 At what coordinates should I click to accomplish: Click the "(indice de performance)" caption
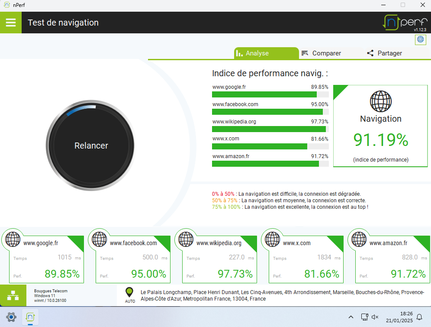click(x=381, y=160)
